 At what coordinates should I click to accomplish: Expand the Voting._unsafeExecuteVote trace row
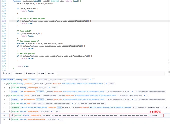(9, 119)
